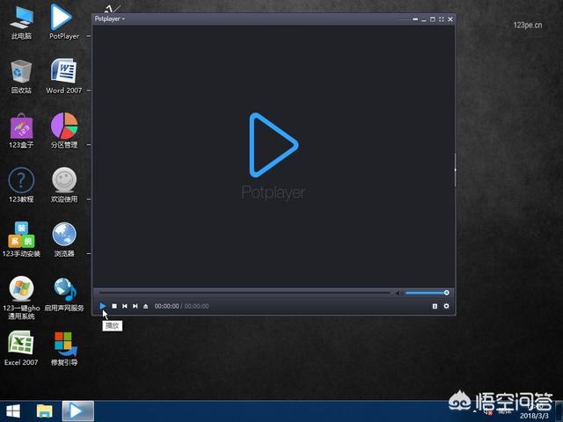The width and height of the screenshot is (563, 422).
Task: Skip to previous track in PotPlayer
Action: pyautogui.click(x=125, y=306)
